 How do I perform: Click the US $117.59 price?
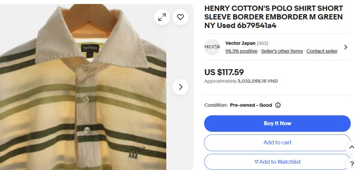click(224, 72)
